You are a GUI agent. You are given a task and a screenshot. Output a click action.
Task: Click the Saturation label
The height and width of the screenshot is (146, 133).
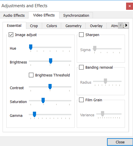(18, 102)
